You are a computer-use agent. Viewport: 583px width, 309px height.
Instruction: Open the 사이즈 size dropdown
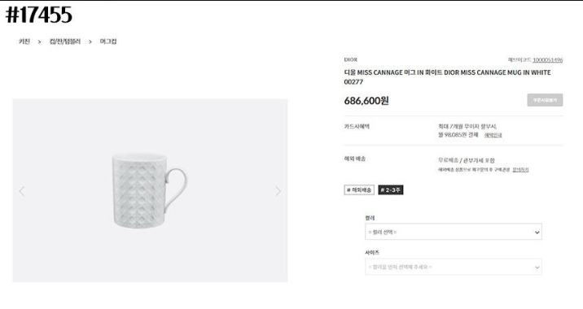point(454,267)
